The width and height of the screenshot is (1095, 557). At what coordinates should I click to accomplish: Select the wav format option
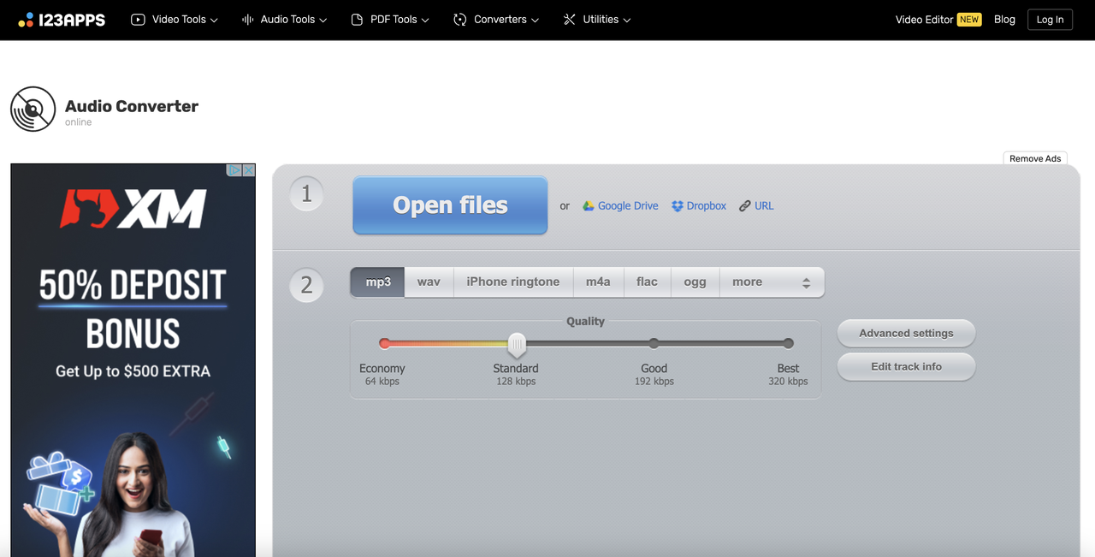[x=429, y=282]
